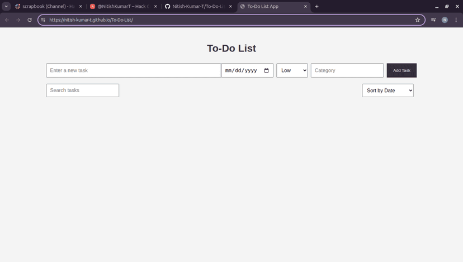Click the mm/dd/yyyy date field
This screenshot has height=262, width=463.
247,70
